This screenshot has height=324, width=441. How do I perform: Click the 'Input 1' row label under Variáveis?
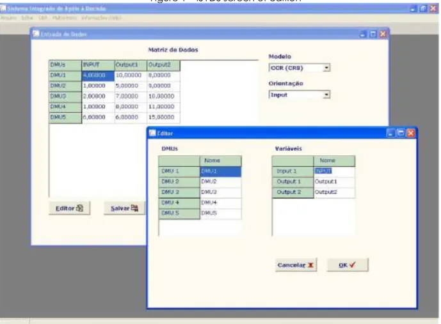click(293, 171)
